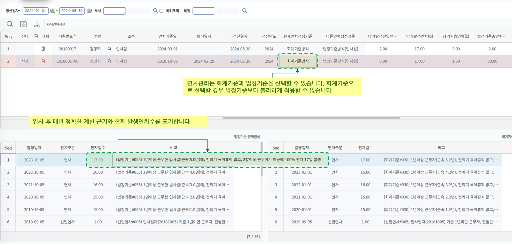Click 연차구분 header in right list
This screenshot has height=244, width=512.
[335, 148]
